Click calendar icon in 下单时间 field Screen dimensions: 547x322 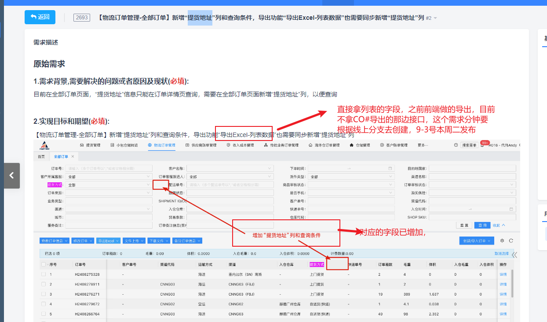pyautogui.click(x=390, y=168)
